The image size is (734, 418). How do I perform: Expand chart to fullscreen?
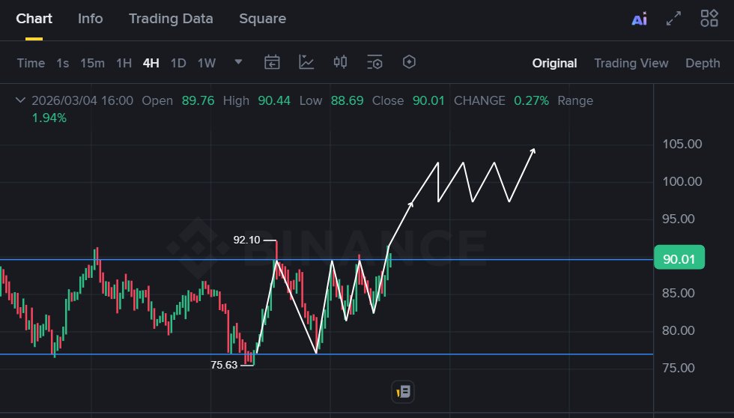[x=673, y=19]
